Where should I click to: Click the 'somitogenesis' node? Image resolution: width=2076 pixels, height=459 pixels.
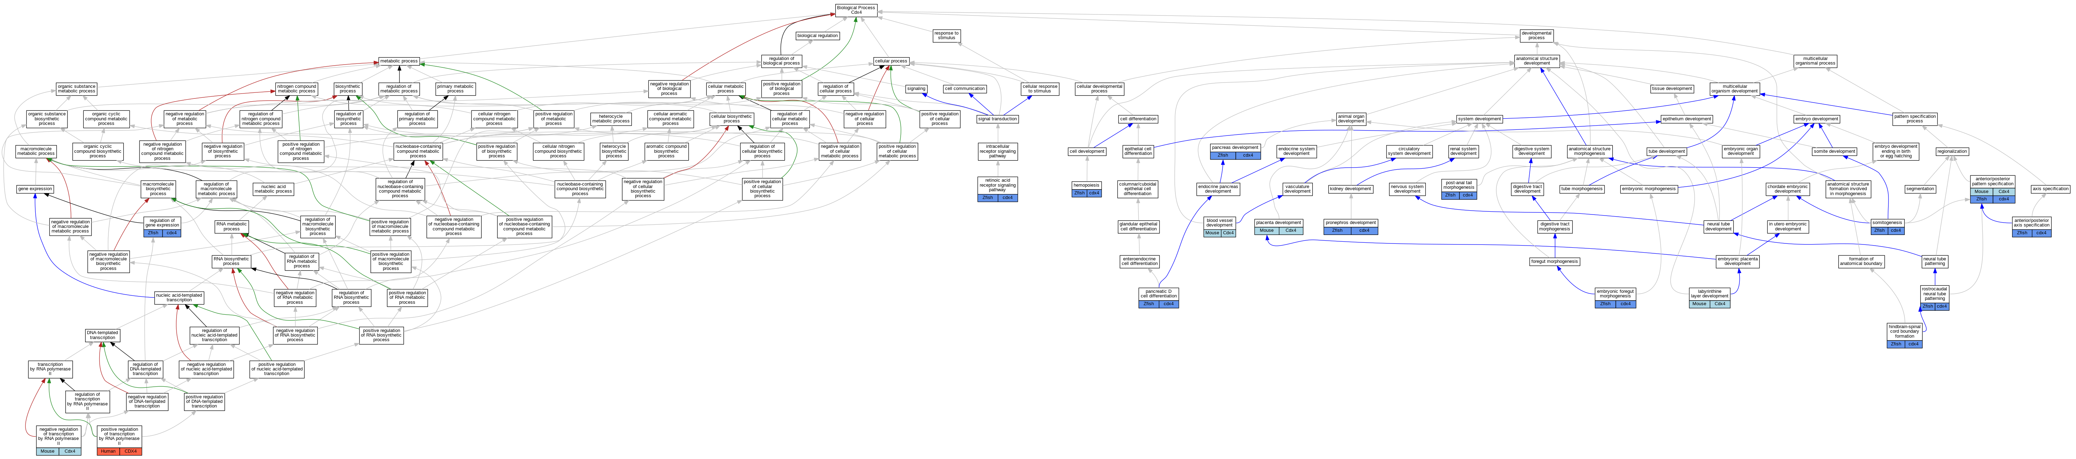[1887, 222]
